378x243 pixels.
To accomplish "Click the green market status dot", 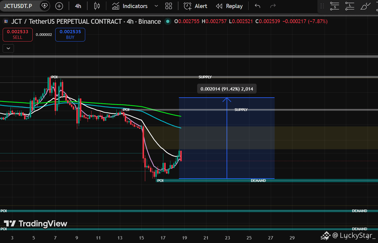I will [x=168, y=21].
